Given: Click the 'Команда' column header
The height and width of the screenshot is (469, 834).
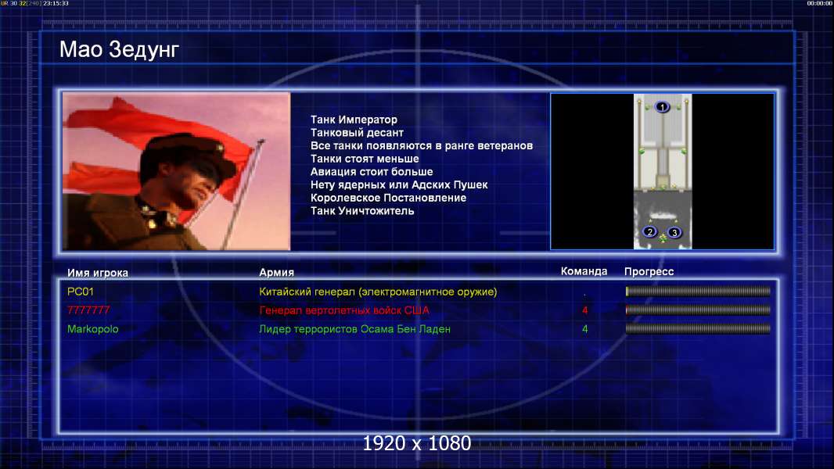Looking at the screenshot, I should pyautogui.click(x=584, y=271).
